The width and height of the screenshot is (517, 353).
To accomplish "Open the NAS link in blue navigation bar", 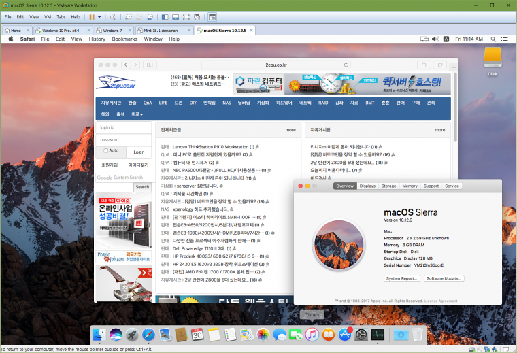I will click(227, 103).
